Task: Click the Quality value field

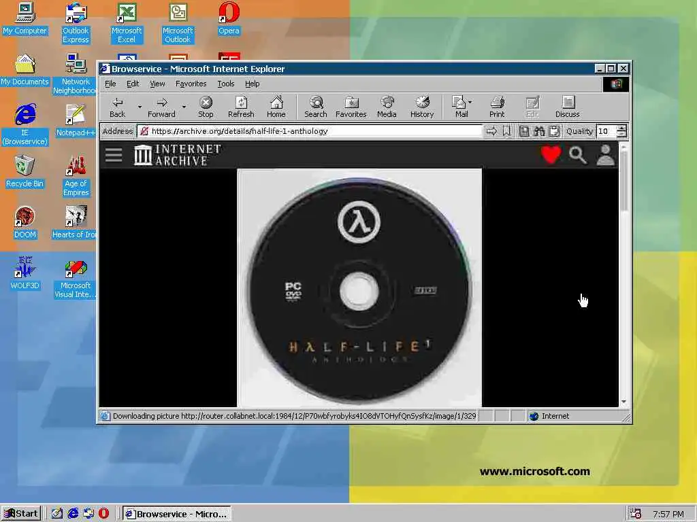Action: click(606, 131)
